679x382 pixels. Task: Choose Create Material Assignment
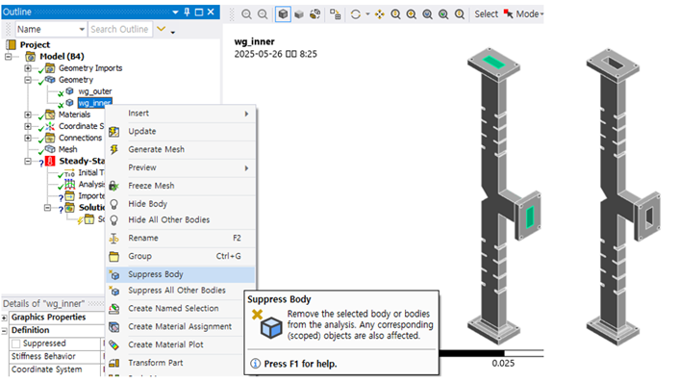180,326
